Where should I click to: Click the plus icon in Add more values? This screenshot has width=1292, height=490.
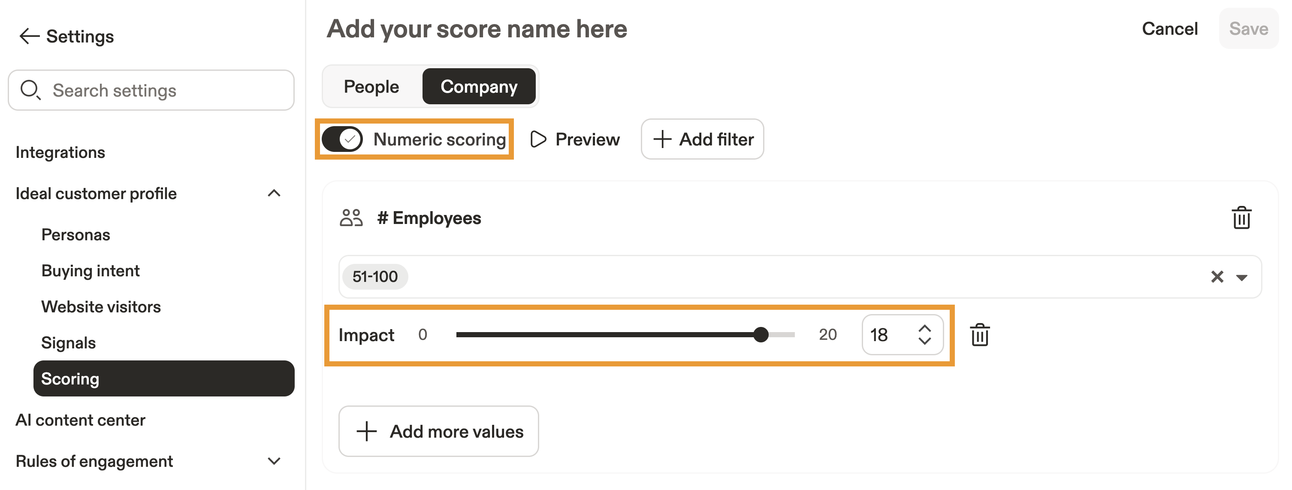367,431
